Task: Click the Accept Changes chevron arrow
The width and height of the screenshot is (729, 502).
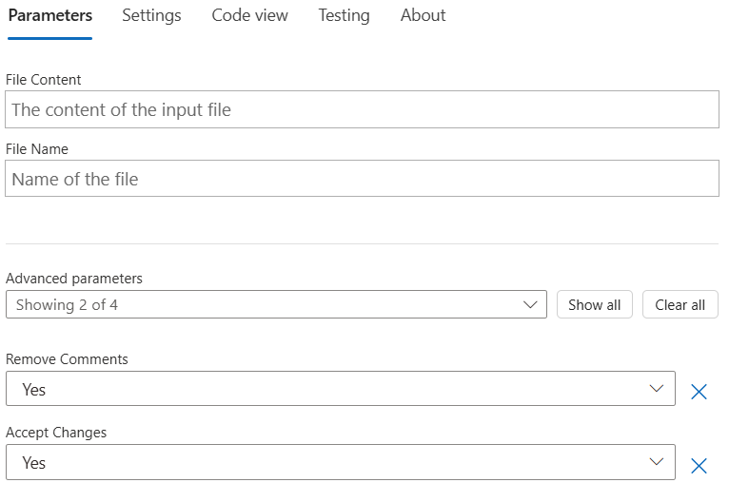Action: [x=656, y=462]
